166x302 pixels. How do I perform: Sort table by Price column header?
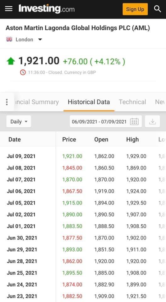69,139
